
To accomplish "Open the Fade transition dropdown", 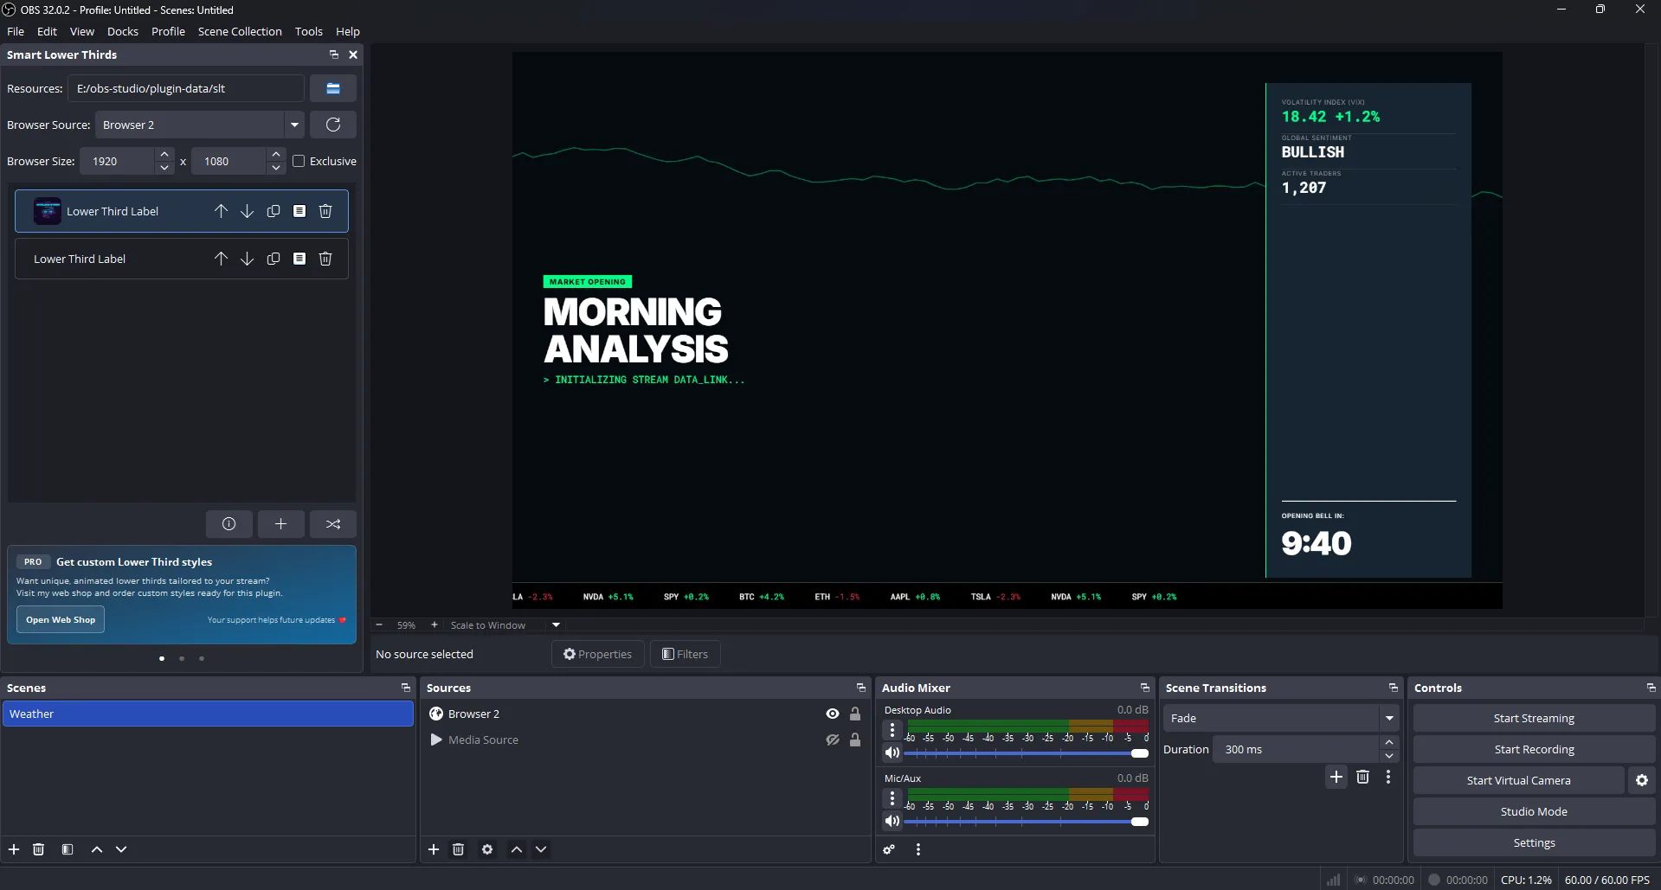I will pyautogui.click(x=1388, y=718).
